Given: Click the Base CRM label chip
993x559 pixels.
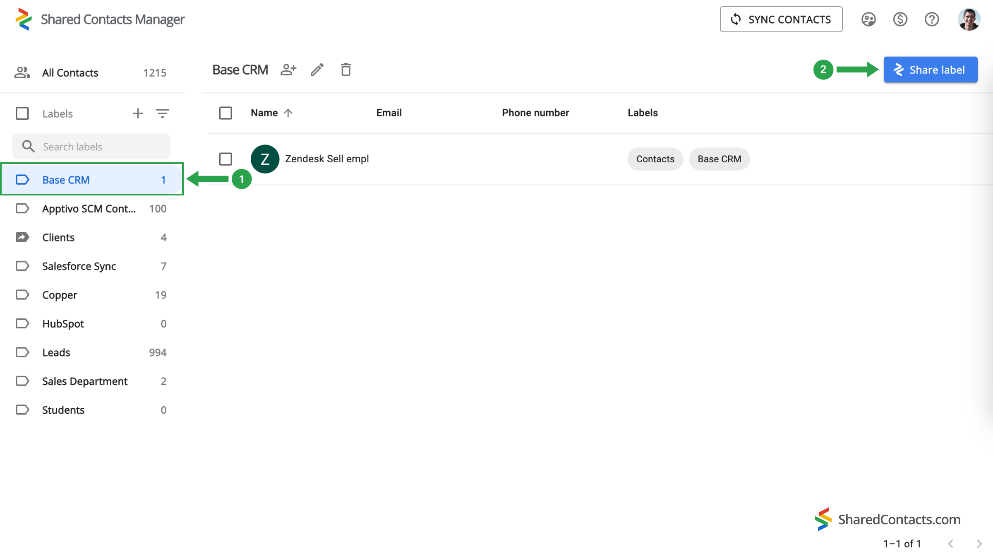Looking at the screenshot, I should (x=719, y=159).
